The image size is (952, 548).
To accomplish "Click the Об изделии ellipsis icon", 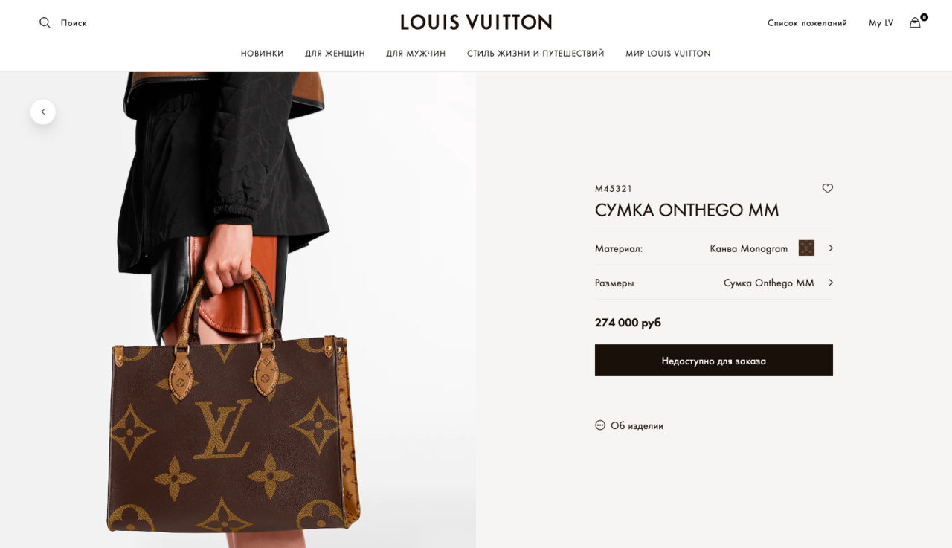I will click(x=600, y=425).
